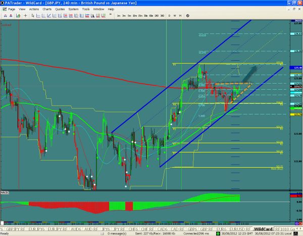
Task: Open the Page menu
Action: click(x=12, y=9)
